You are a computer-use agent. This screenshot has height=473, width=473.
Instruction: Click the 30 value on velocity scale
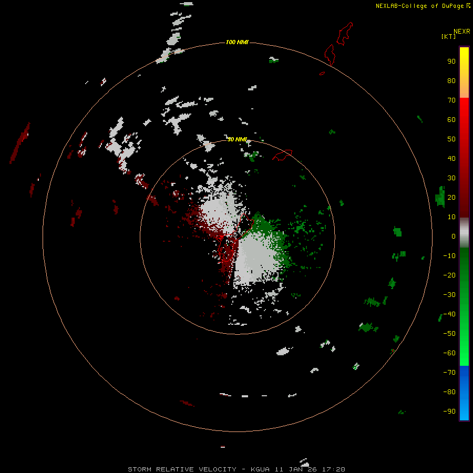451,178
